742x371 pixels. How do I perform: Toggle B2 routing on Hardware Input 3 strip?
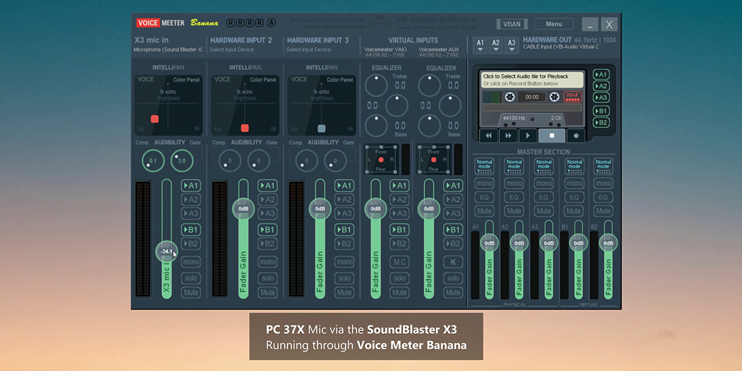(344, 244)
